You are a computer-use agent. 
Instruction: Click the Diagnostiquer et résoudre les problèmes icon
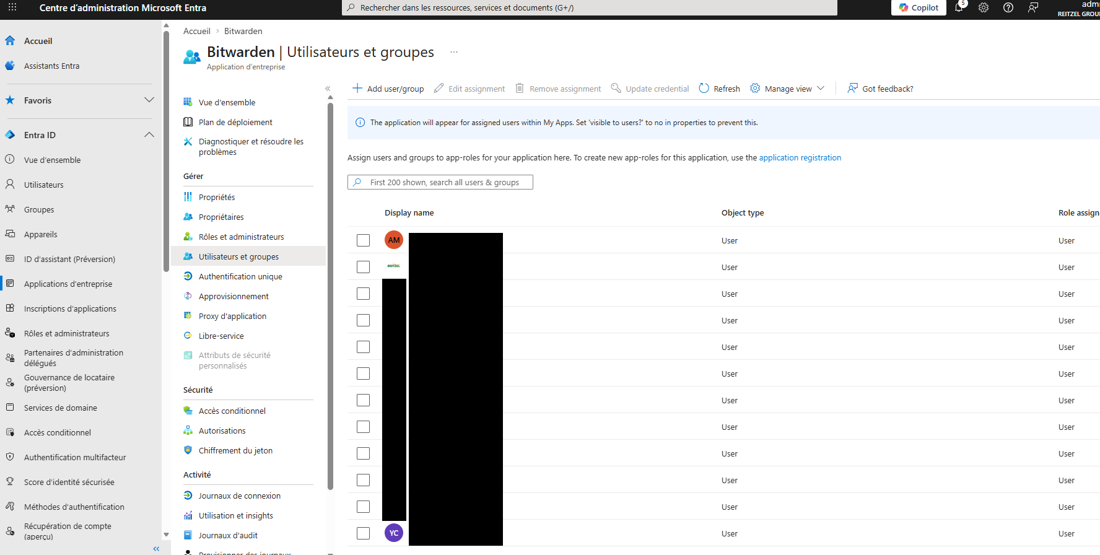tap(188, 142)
